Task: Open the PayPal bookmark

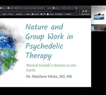Action: pos(3,14)
